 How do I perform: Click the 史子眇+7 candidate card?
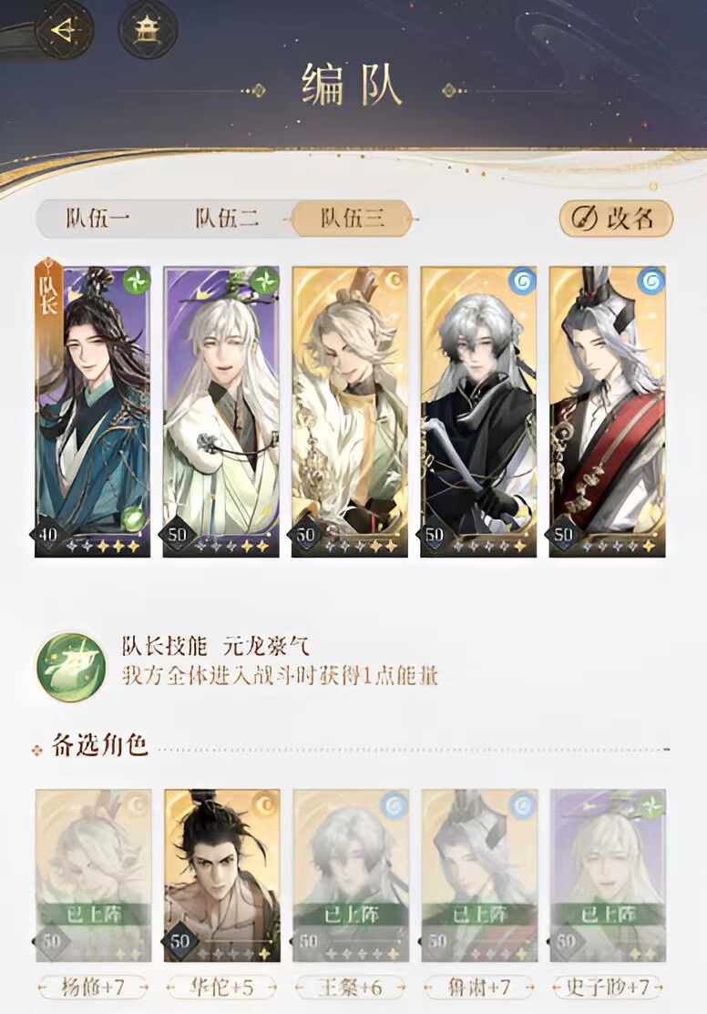coord(608,876)
